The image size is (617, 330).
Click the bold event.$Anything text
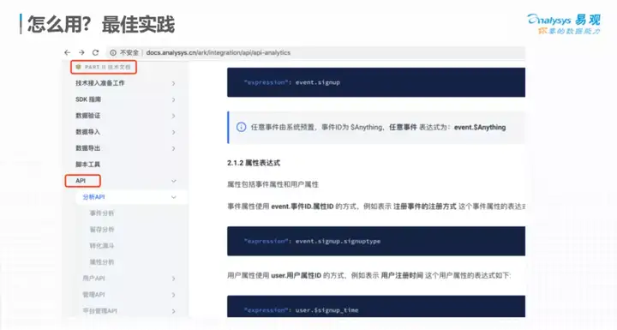click(x=480, y=127)
